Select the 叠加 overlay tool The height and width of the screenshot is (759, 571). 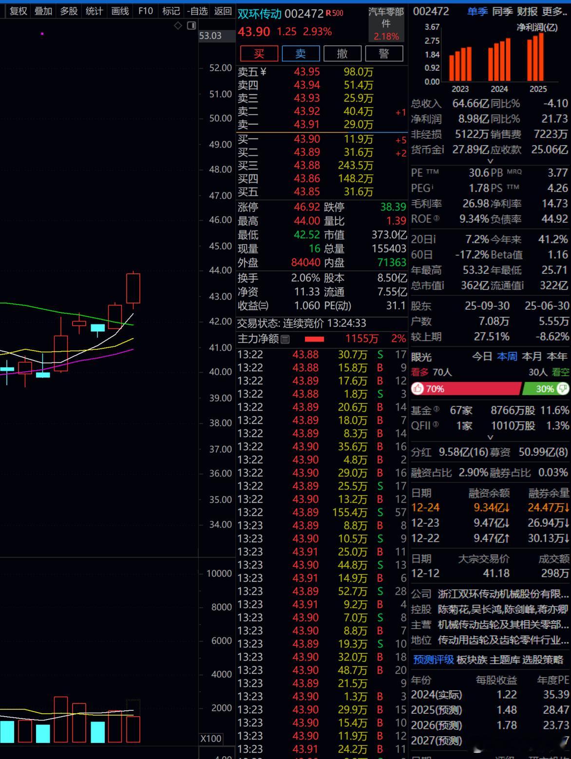(43, 11)
